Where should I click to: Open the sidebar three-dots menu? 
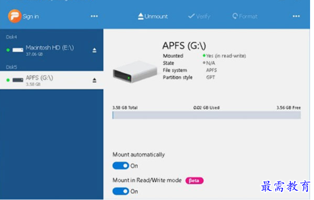94,16
